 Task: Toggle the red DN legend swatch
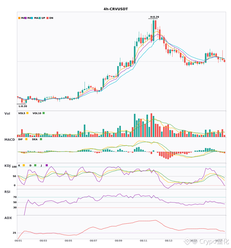(48, 18)
